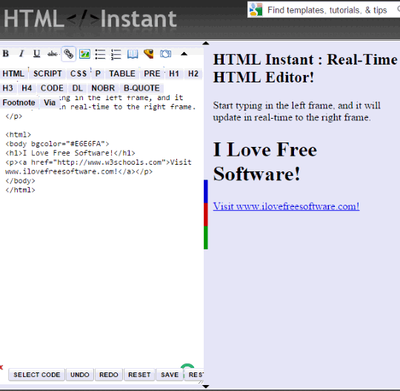The height and width of the screenshot is (391, 400).
Task: Apply italic formatting with the I icon
Action: (21, 53)
